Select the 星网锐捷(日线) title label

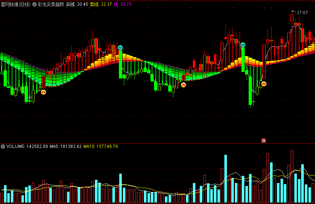coord(16,4)
